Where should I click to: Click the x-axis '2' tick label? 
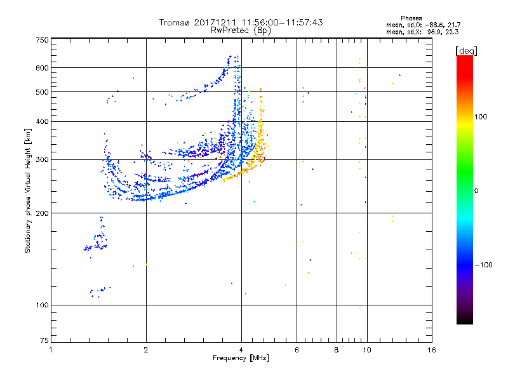(x=146, y=350)
